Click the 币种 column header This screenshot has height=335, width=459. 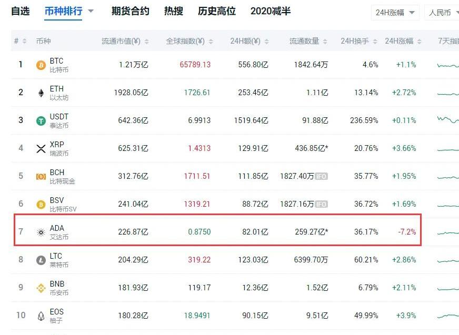tap(43, 41)
